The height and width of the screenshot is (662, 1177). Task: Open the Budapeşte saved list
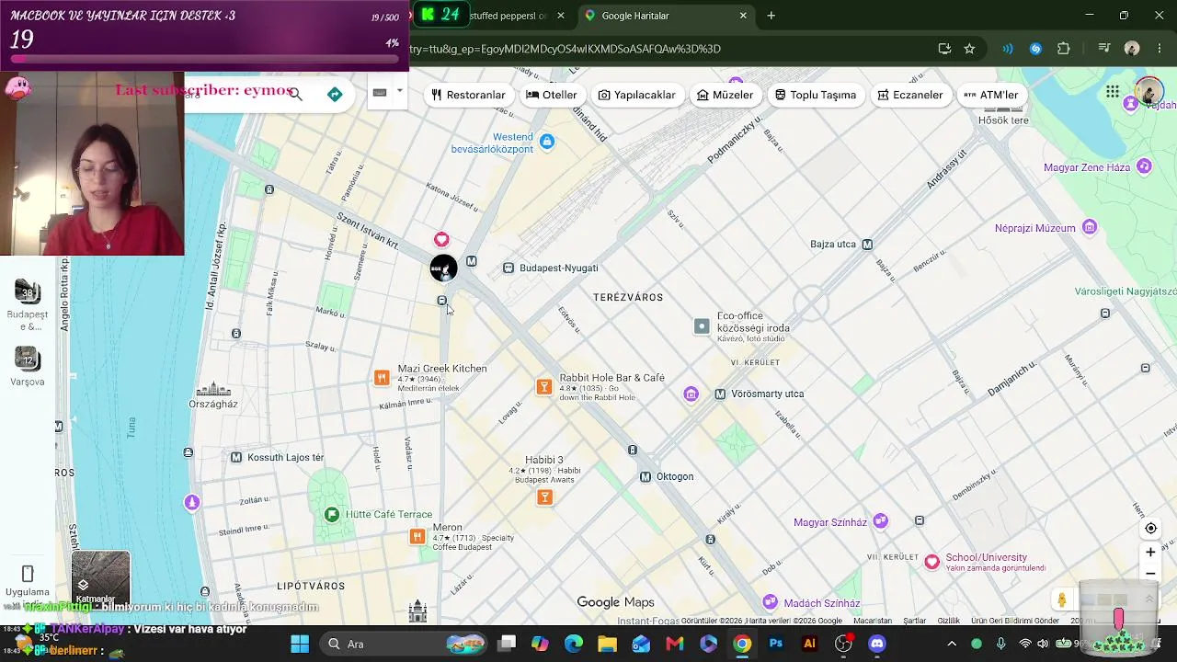tap(28, 305)
